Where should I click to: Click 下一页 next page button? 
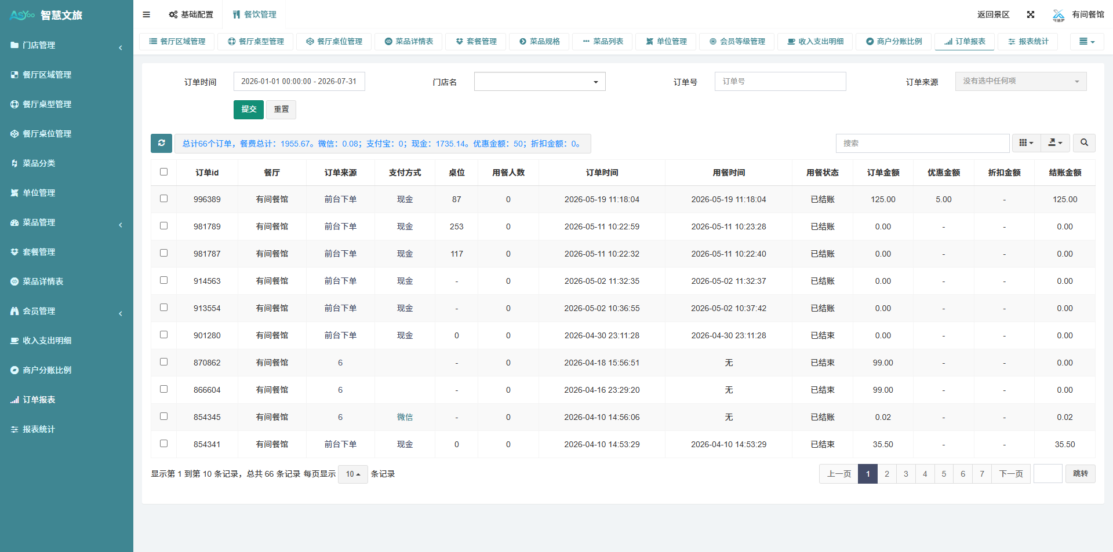coord(1011,474)
